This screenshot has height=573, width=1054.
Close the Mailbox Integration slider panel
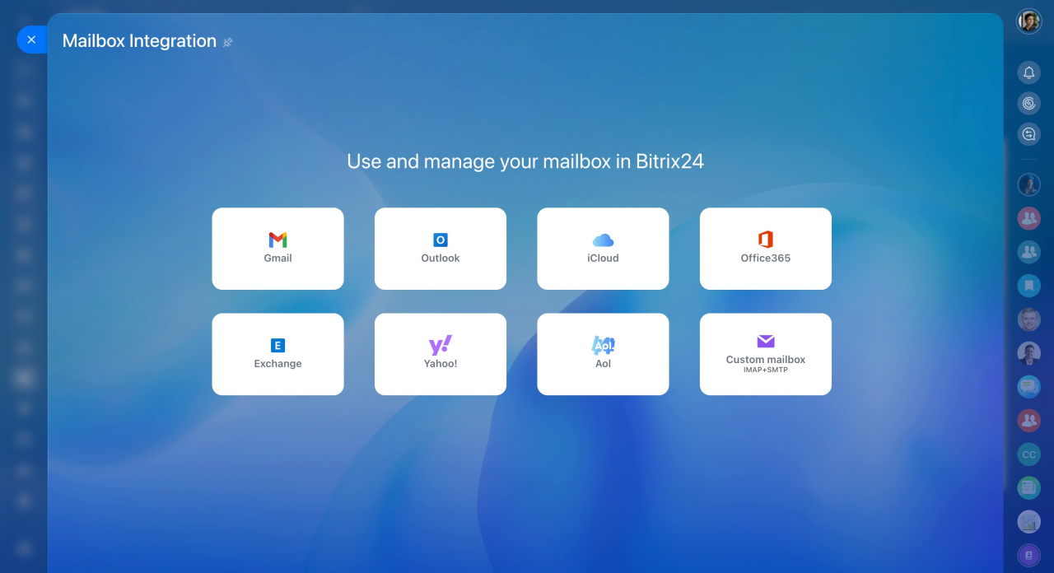[31, 40]
